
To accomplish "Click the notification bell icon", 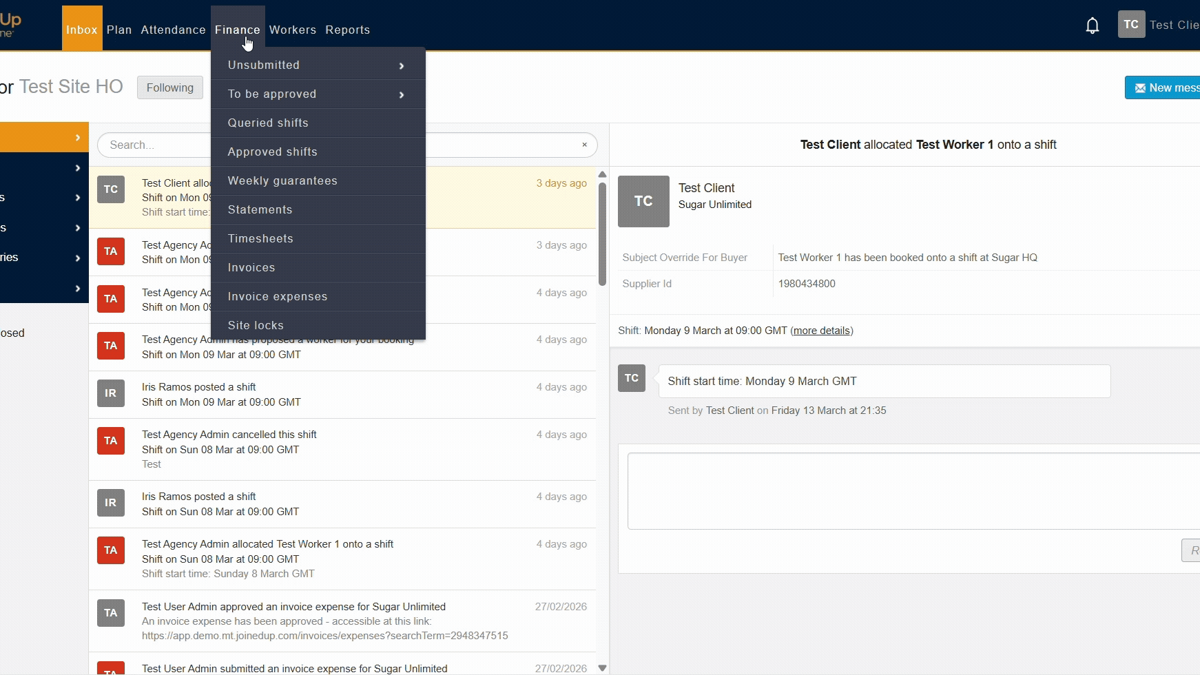I will pos(1092,26).
